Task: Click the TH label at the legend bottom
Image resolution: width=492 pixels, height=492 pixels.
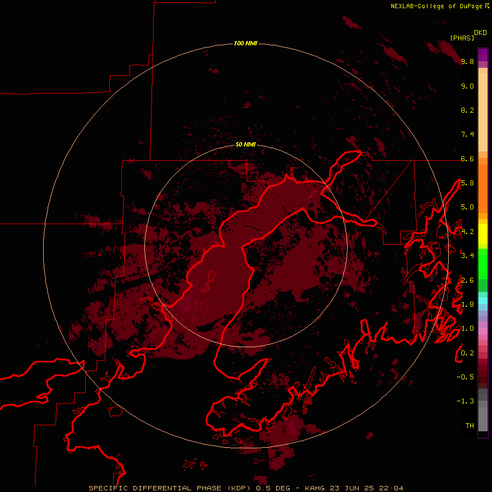Action: coord(470,426)
